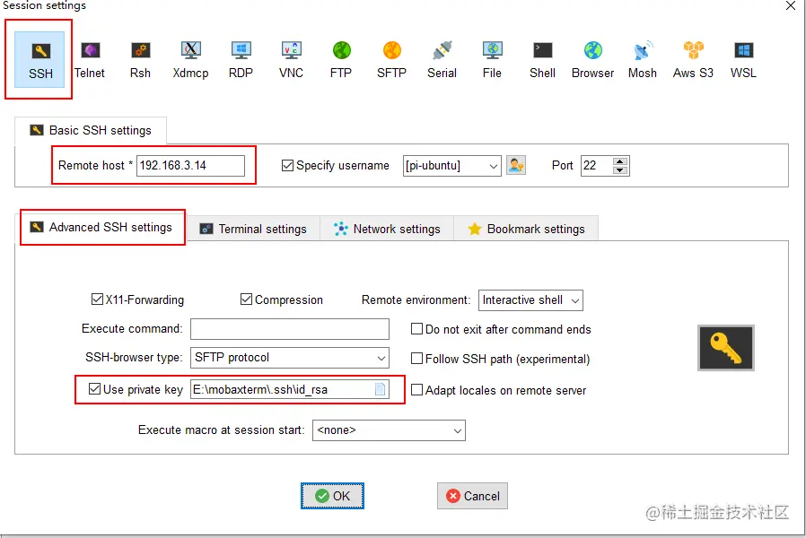The width and height of the screenshot is (806, 538).
Task: Select the Browser session type
Action: [x=592, y=59]
